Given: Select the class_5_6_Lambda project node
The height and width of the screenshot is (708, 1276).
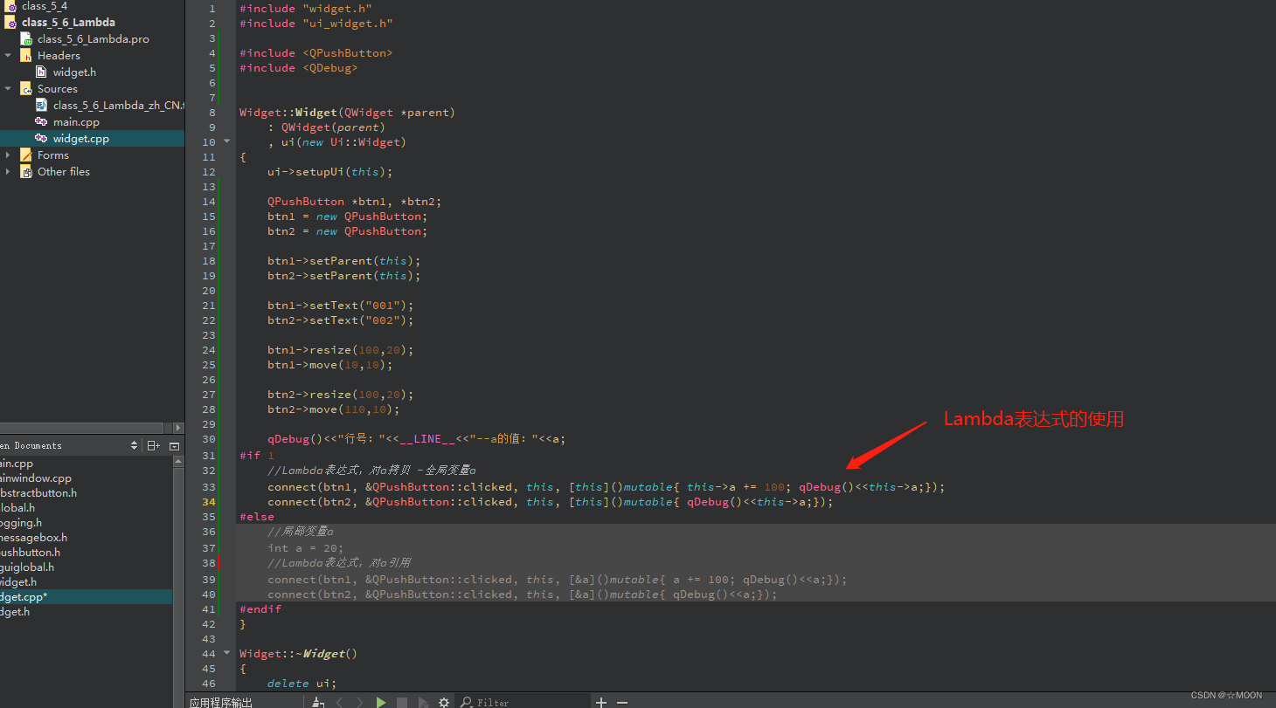Looking at the screenshot, I should (x=68, y=23).
